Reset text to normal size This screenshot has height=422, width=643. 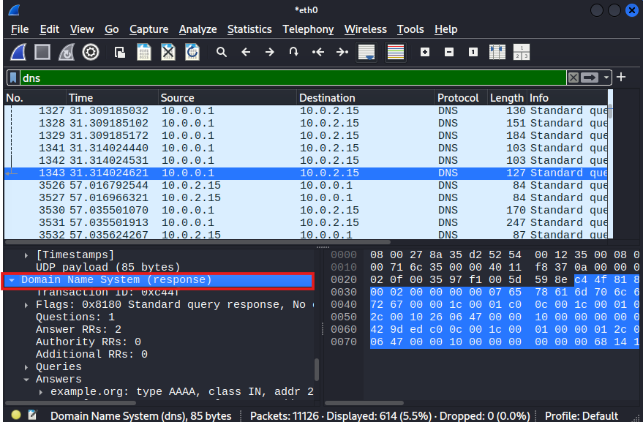pos(473,52)
